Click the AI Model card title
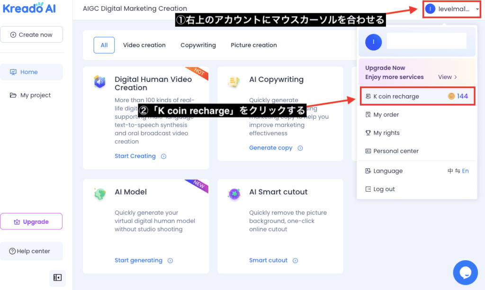 pyautogui.click(x=131, y=192)
